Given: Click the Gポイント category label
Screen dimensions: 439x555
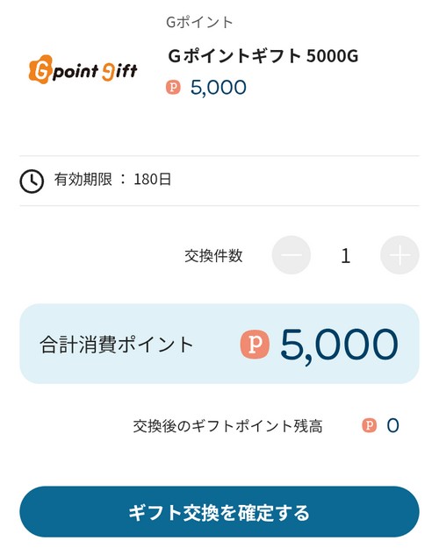Looking at the screenshot, I should (x=199, y=22).
